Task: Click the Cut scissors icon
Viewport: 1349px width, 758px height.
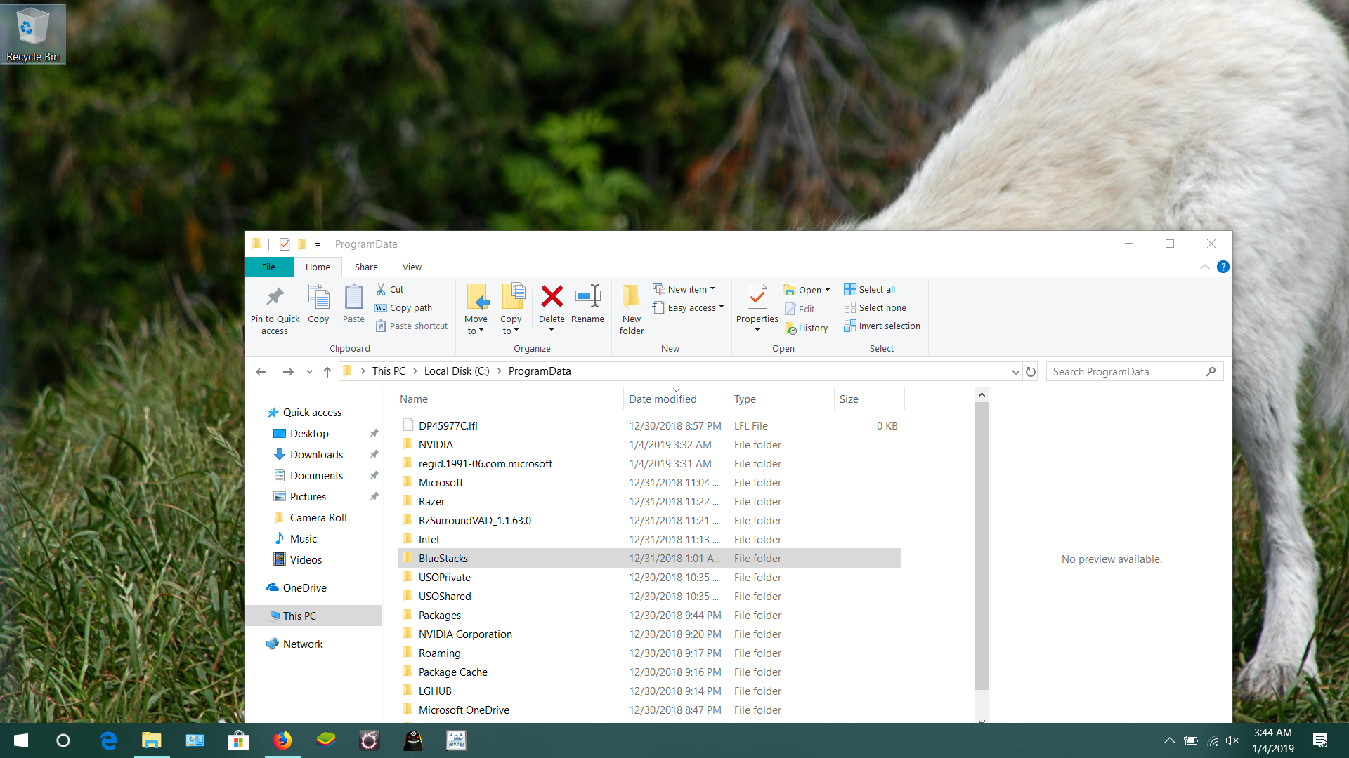Action: [381, 289]
